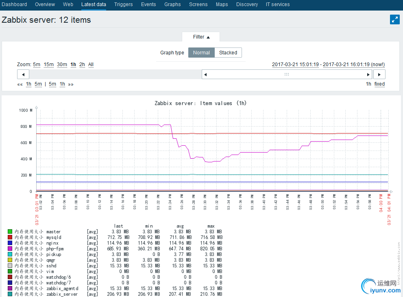Move forward 1h with navigation link
The image size is (403, 297).
62,84
